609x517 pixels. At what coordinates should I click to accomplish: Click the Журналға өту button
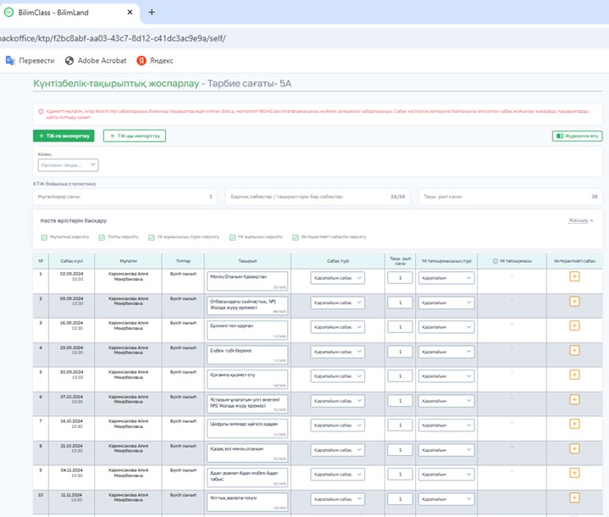pos(577,136)
